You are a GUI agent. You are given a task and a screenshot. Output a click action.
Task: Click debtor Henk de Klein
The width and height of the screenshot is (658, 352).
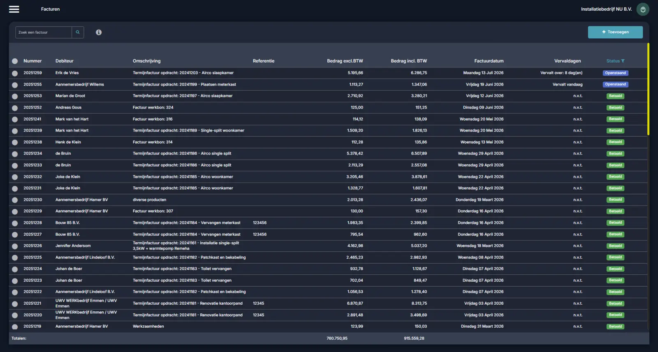(x=68, y=142)
